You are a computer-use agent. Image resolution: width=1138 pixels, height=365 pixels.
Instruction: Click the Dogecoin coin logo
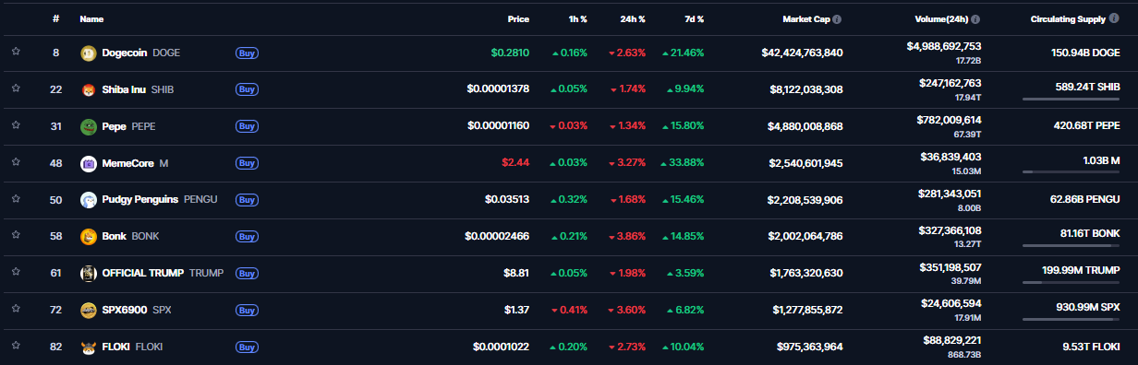(x=89, y=53)
